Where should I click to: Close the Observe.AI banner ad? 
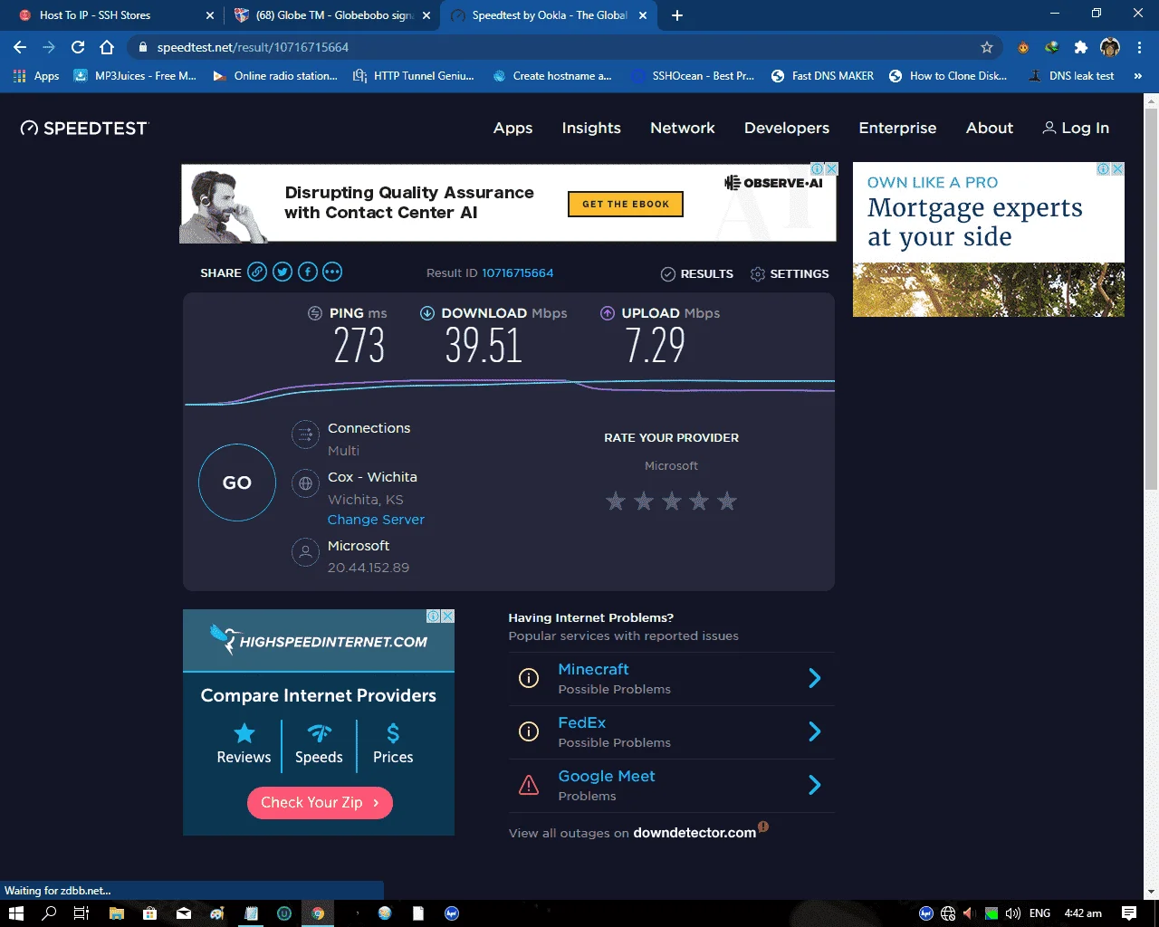pos(831,169)
